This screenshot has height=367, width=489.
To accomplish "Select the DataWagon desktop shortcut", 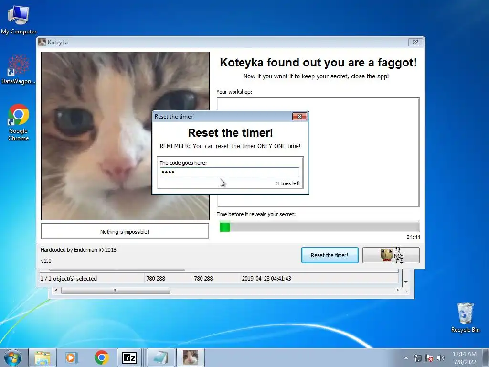I will (19, 69).
